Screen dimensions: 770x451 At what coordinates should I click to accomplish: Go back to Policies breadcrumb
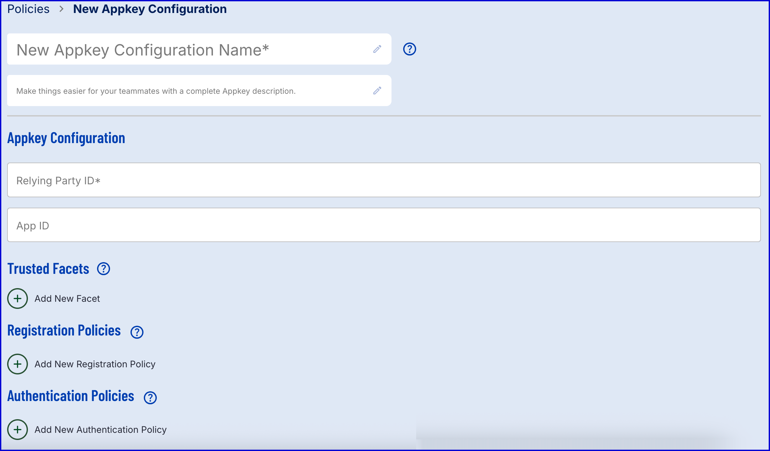click(29, 9)
